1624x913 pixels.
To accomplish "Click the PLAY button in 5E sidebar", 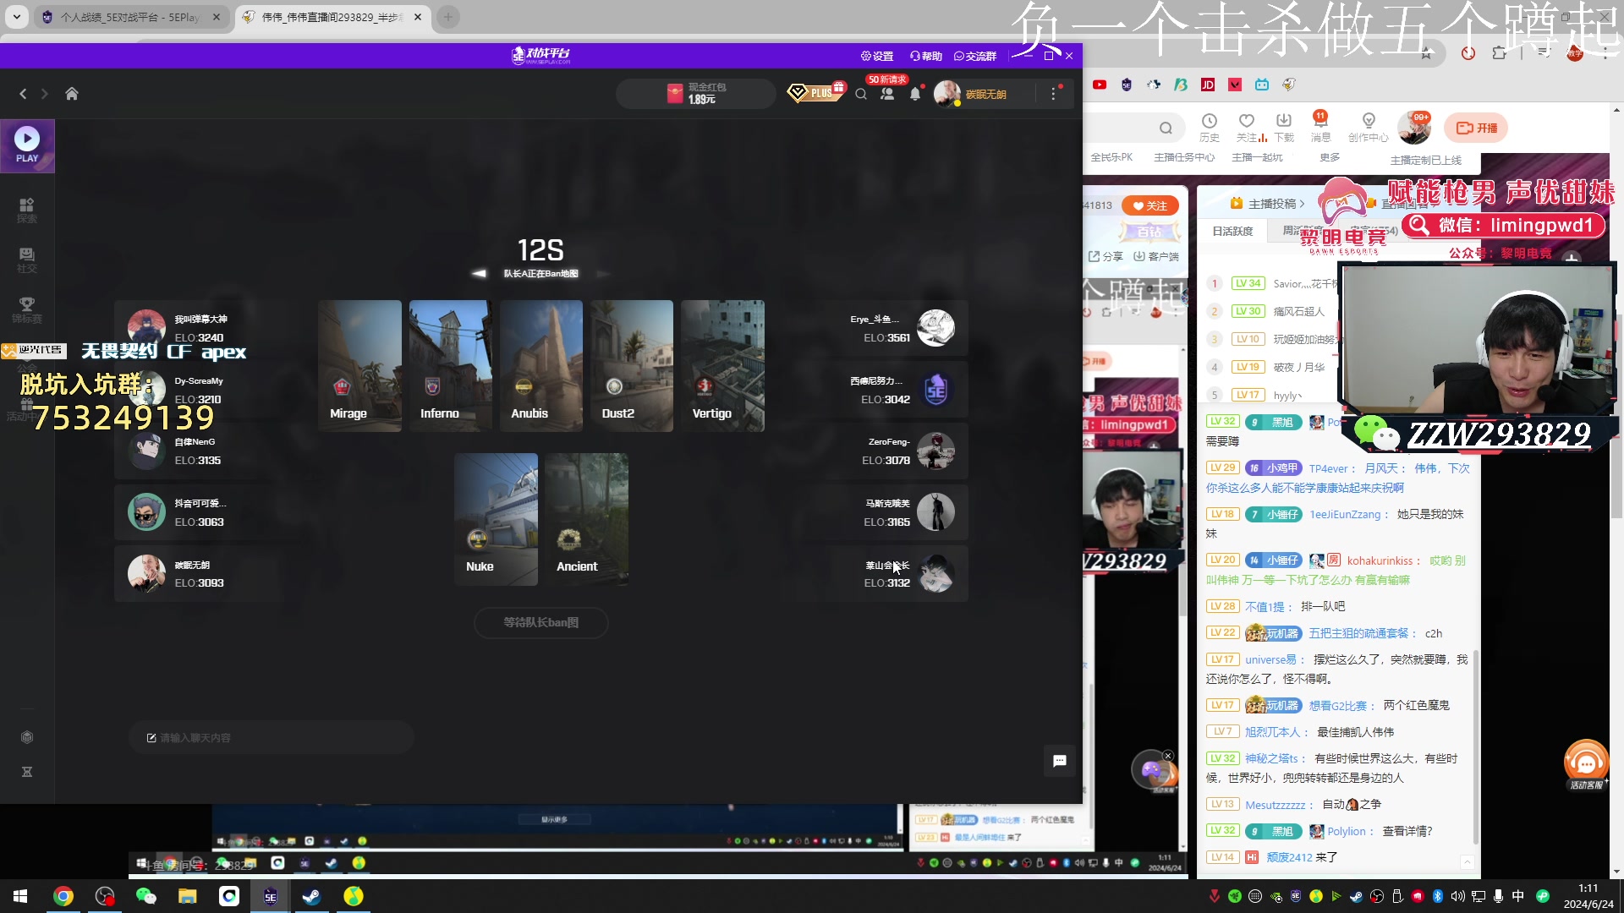I will click(x=27, y=145).
